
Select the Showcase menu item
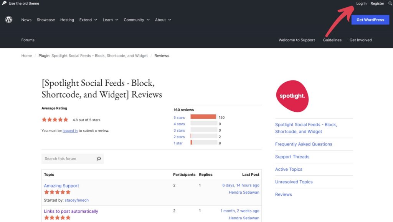click(x=46, y=20)
